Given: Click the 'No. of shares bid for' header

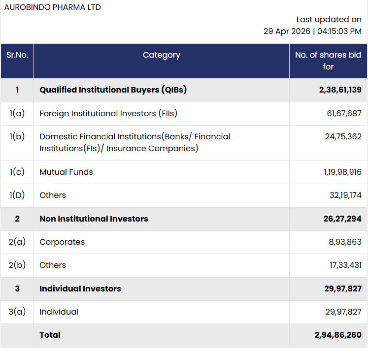Looking at the screenshot, I should click(328, 61).
